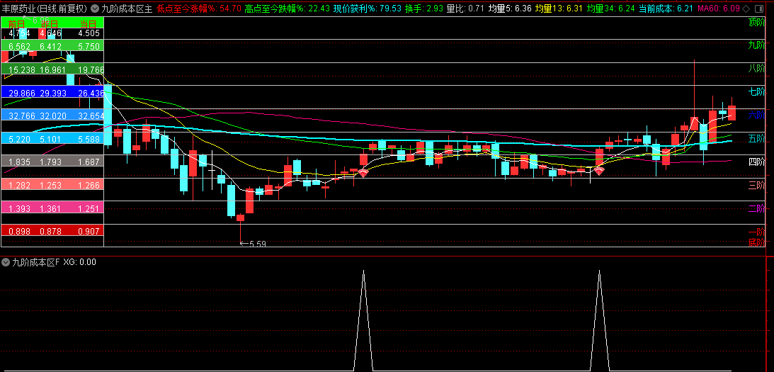The height and width of the screenshot is (372, 774).
Task: Click the second XG signal spike peak
Action: point(600,271)
